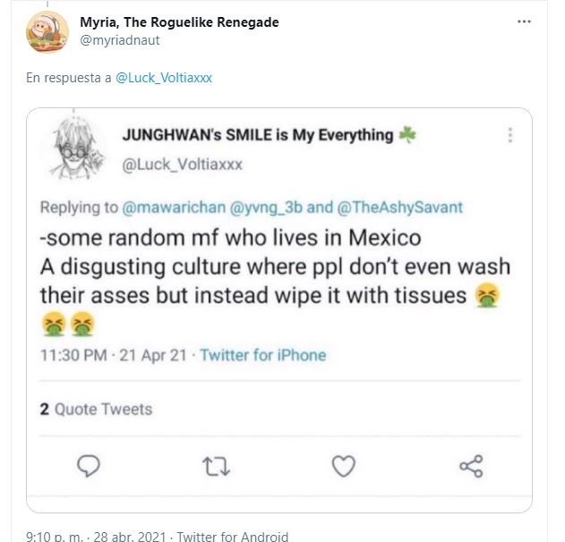Image resolution: width=565 pixels, height=542 pixels.
Task: Click the share icon in the screenshot
Action: [x=471, y=465]
